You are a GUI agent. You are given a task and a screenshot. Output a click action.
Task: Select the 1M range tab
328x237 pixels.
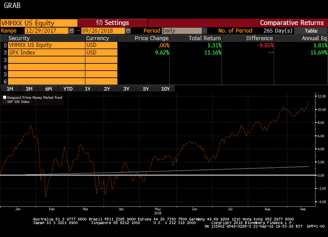10,89
